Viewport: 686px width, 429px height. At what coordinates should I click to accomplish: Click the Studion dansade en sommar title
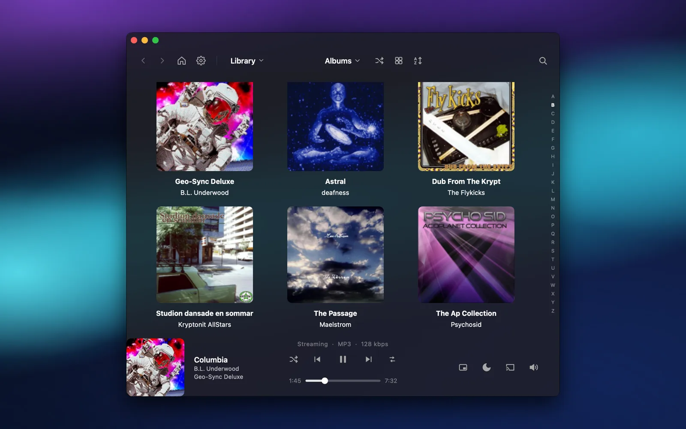click(205, 314)
